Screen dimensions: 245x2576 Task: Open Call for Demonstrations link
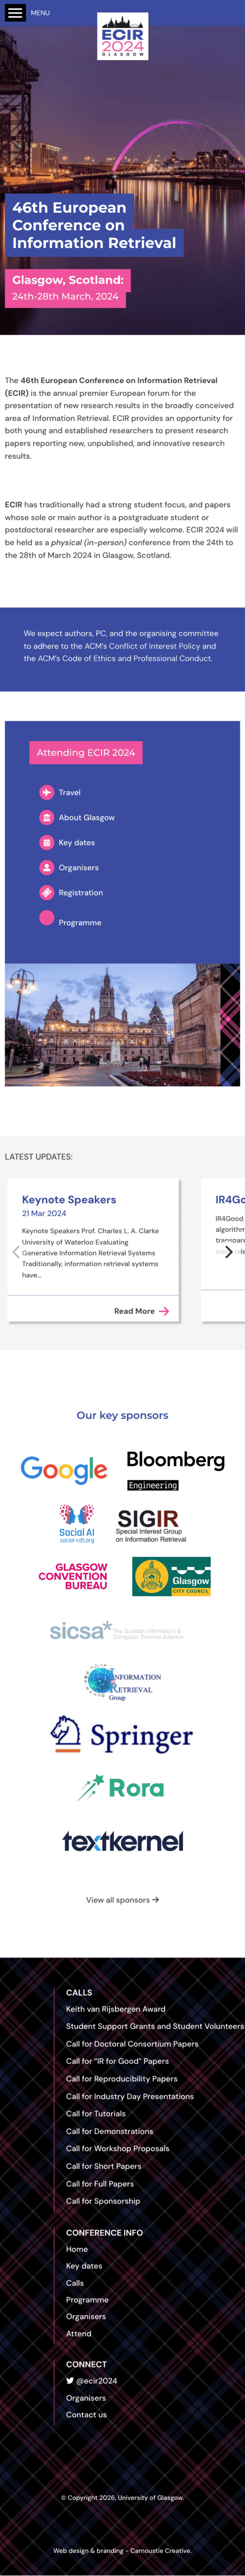click(x=110, y=2131)
